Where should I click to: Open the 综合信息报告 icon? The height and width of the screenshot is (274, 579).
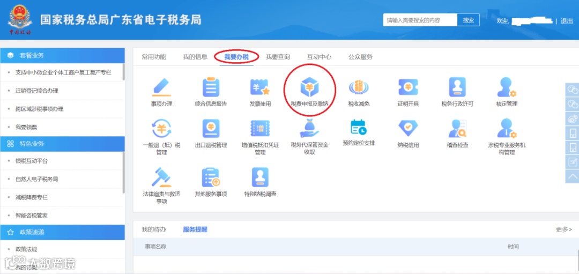click(211, 87)
